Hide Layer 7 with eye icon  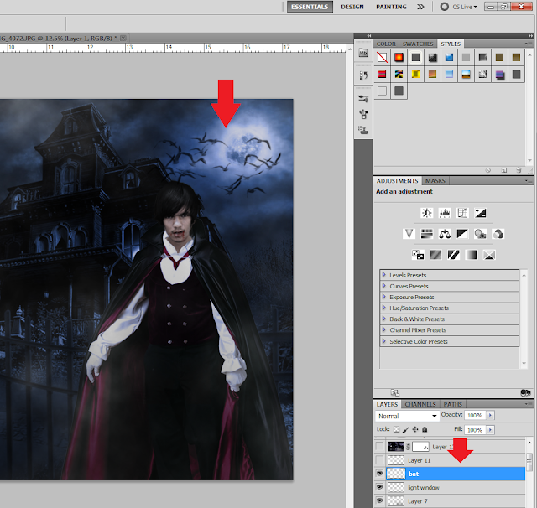[x=379, y=500]
